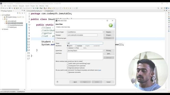Collapse the CodeMyth project node
This screenshot has width=170, height=95.
click(x=1, y=15)
